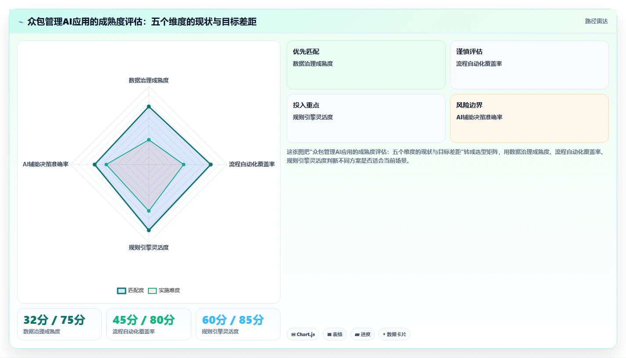Click the description paragraph below cards
Viewport: 626px width, 358px height.
pyautogui.click(x=446, y=156)
